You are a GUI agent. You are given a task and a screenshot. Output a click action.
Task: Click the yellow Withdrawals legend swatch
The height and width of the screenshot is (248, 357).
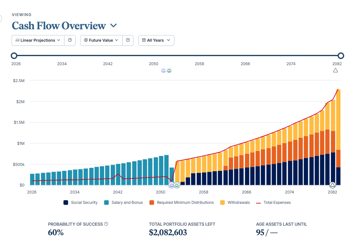(222, 203)
